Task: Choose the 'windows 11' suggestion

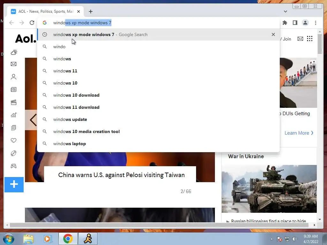Action: (158, 71)
